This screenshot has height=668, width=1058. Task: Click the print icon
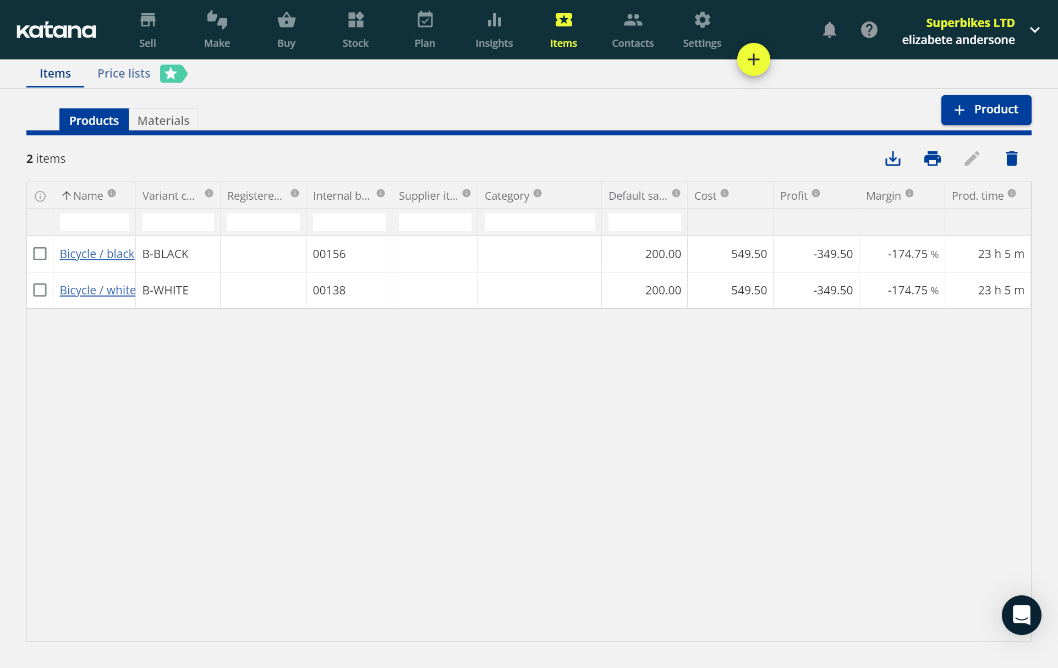click(932, 158)
